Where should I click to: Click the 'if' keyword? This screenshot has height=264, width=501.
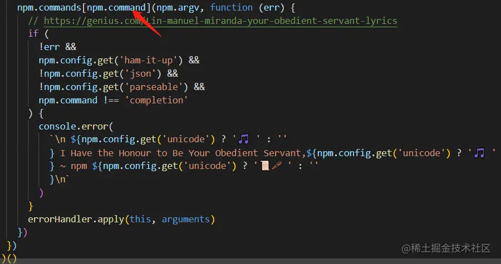coord(33,33)
